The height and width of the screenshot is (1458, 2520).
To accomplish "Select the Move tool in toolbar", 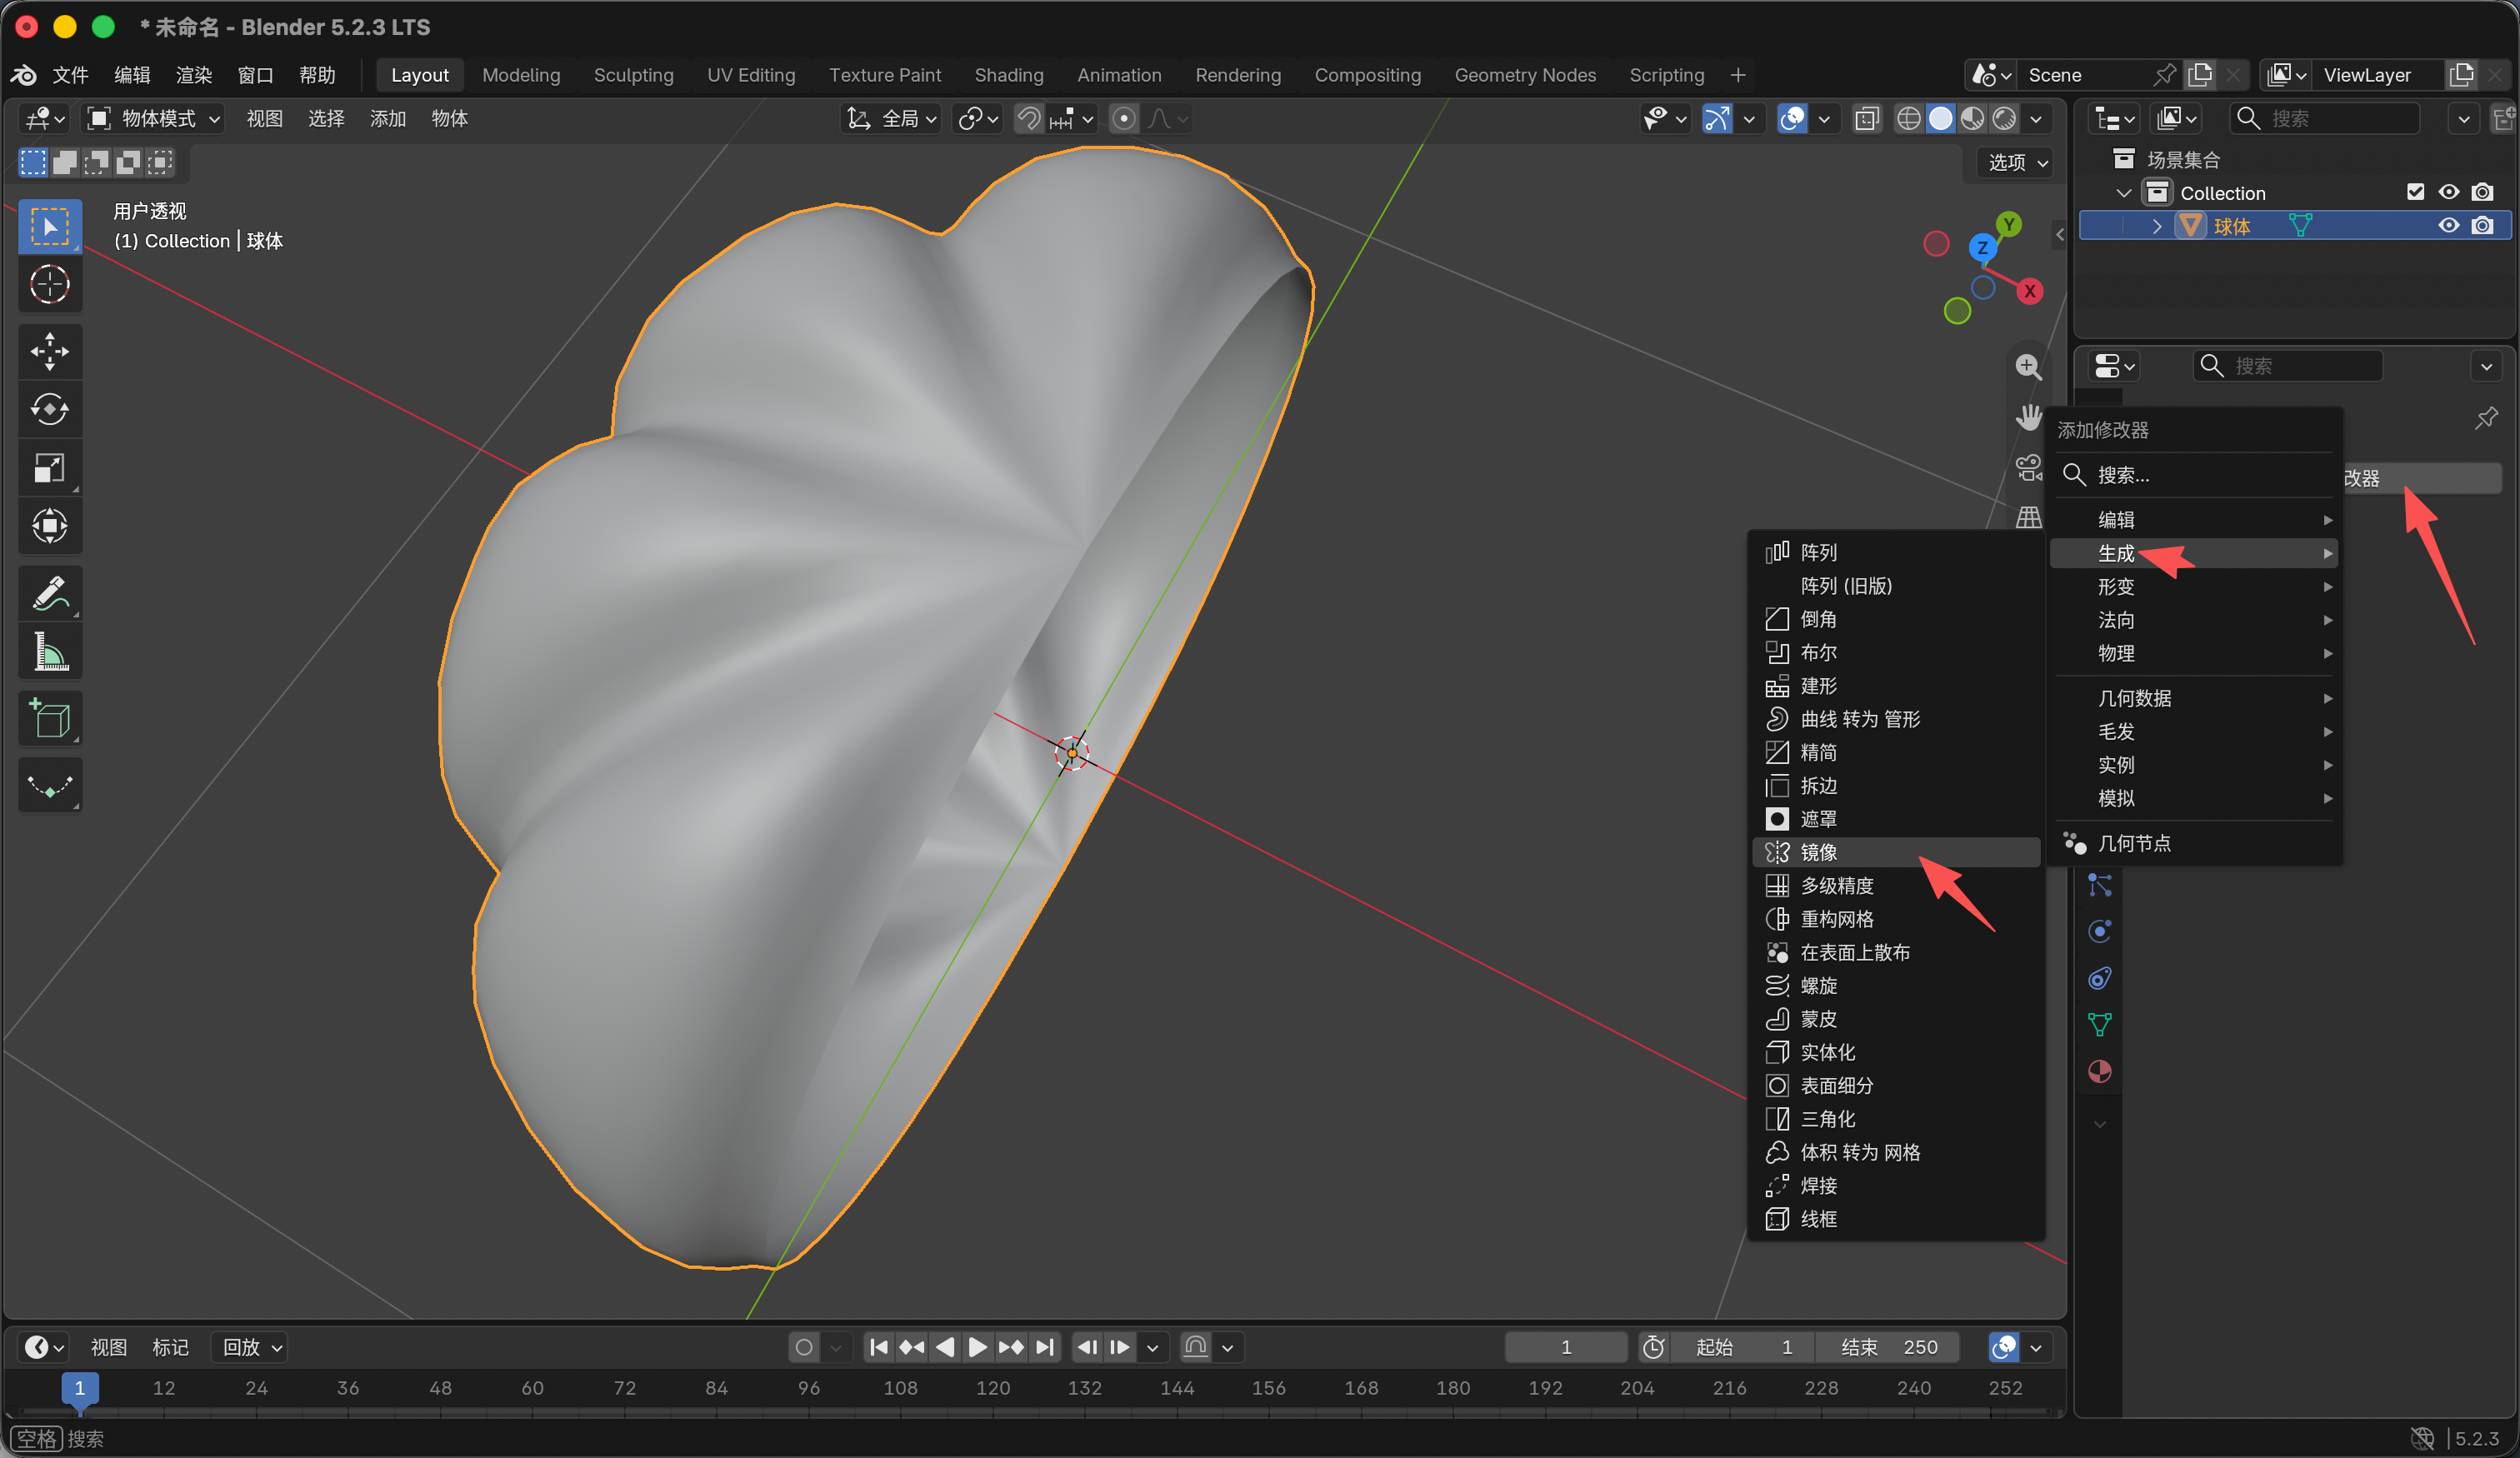I will tap(50, 351).
